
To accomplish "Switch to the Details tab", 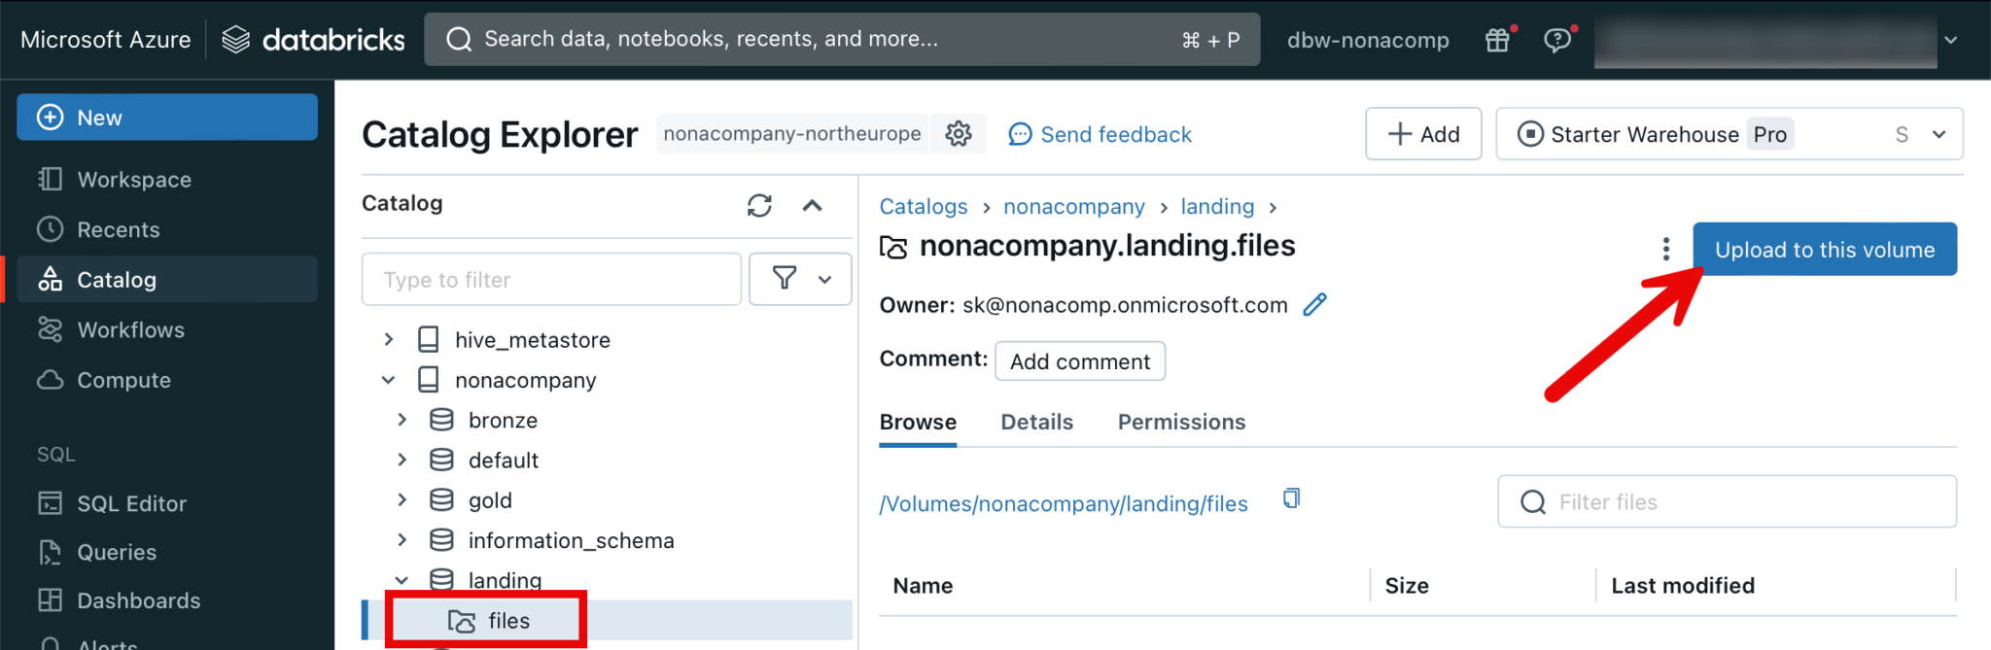I will [1036, 422].
